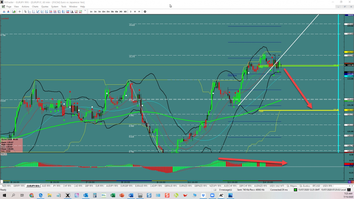This screenshot has width=354, height=199.
Task: Expand the toolbar overflow chevron
Action: tap(85, 11)
